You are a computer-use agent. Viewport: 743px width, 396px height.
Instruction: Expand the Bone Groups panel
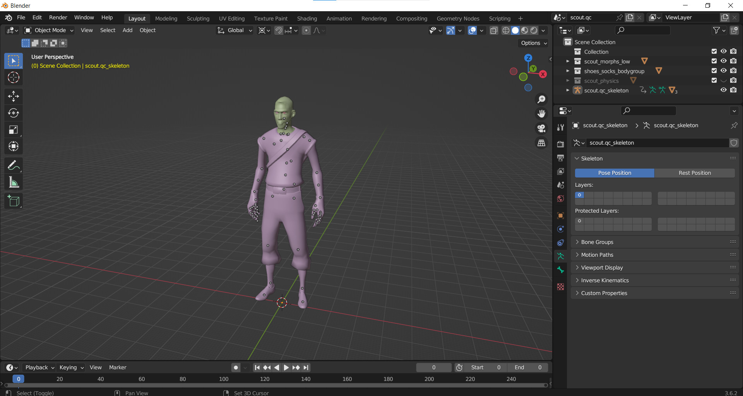pyautogui.click(x=655, y=242)
